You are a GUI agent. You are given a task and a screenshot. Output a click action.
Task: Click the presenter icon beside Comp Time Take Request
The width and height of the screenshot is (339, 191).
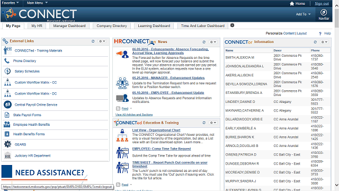[x=122, y=153]
